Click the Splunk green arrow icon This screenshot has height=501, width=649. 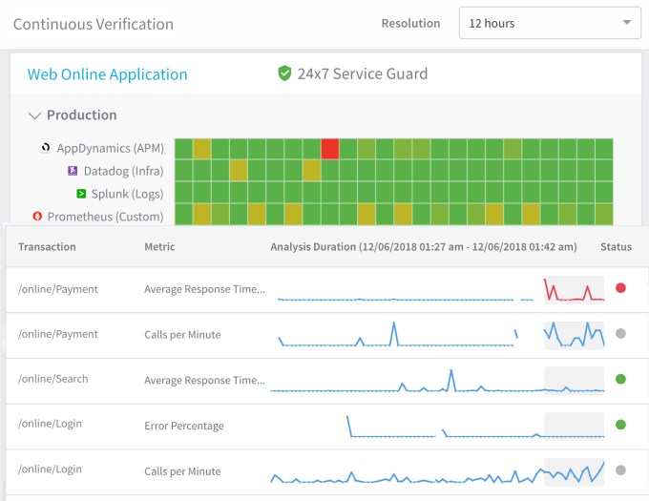(x=83, y=194)
